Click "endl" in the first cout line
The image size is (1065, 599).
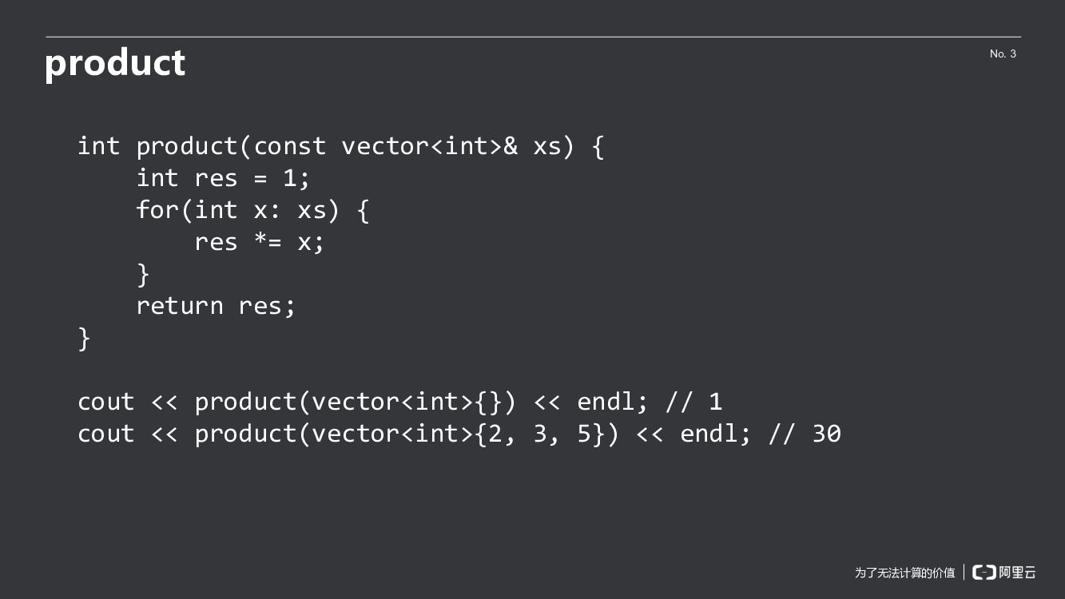[605, 402]
